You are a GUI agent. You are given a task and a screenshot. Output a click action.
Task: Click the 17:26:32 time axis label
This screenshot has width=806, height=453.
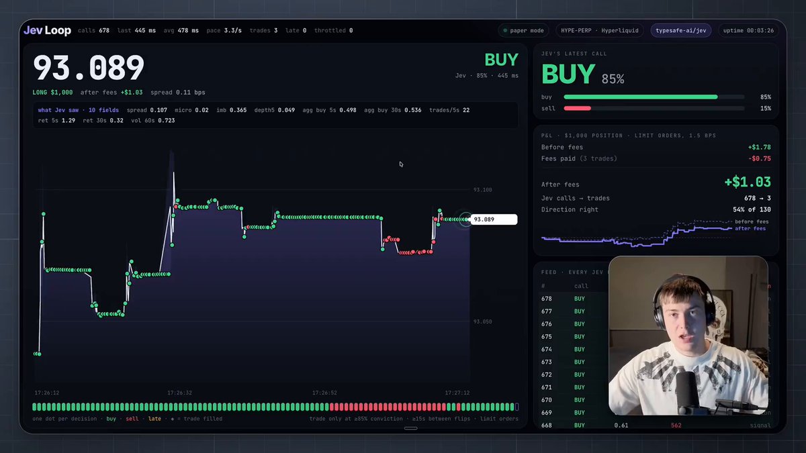click(179, 393)
